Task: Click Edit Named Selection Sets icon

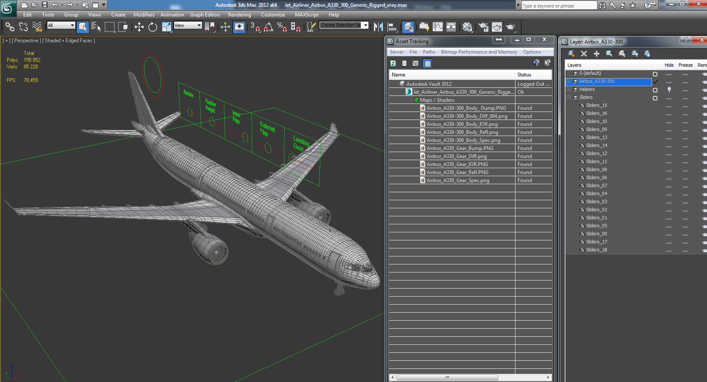Action: tap(311, 27)
